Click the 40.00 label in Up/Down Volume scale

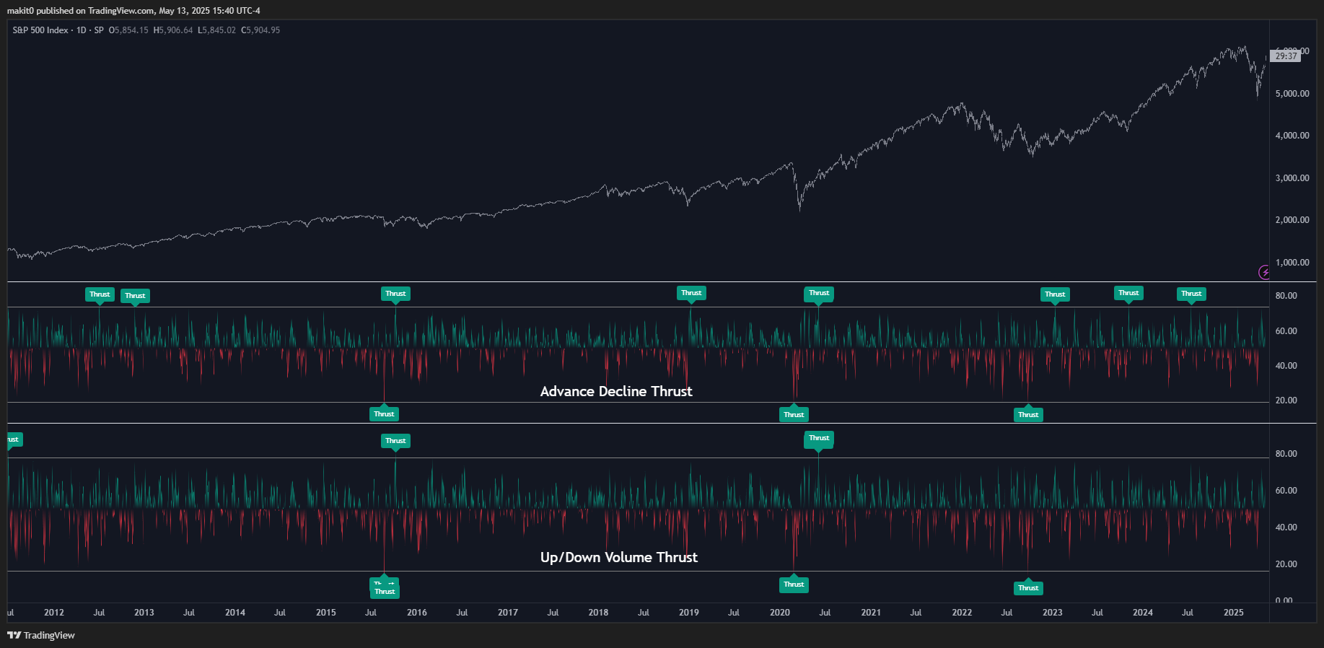[x=1286, y=527]
